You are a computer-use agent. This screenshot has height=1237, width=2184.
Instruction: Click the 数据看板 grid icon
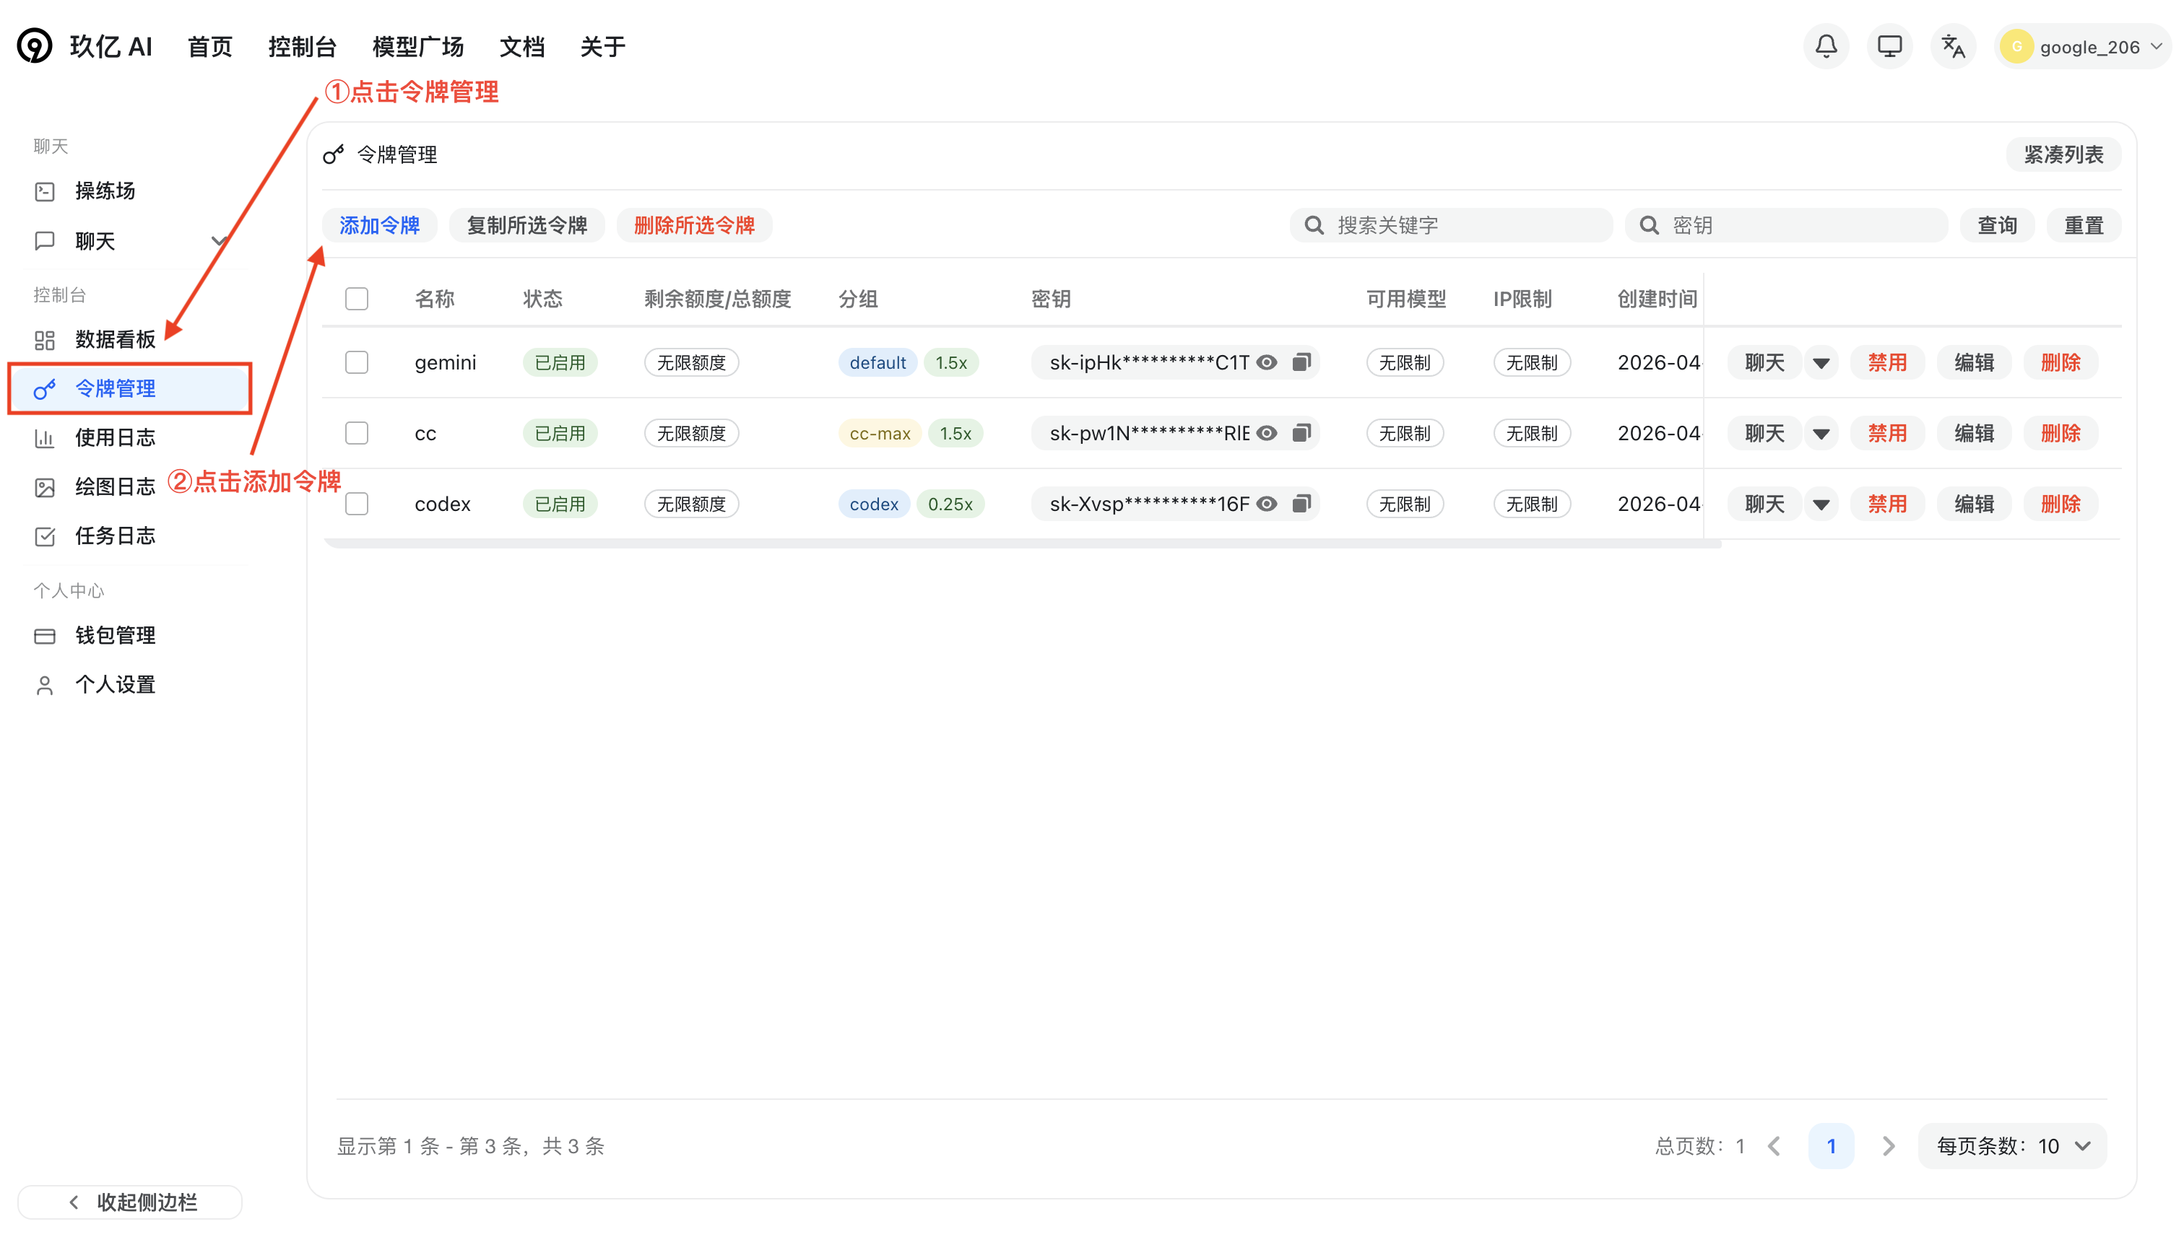tap(44, 340)
